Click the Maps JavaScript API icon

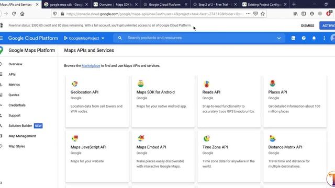75,138
